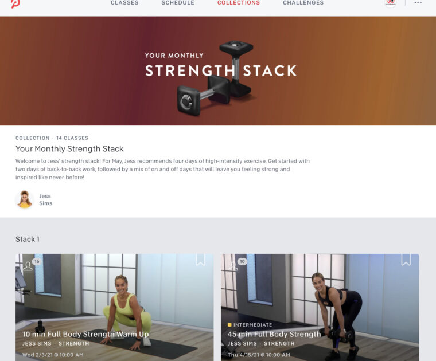Click the Intermediate difficulty yellow marker
436x361 pixels.
(229, 325)
